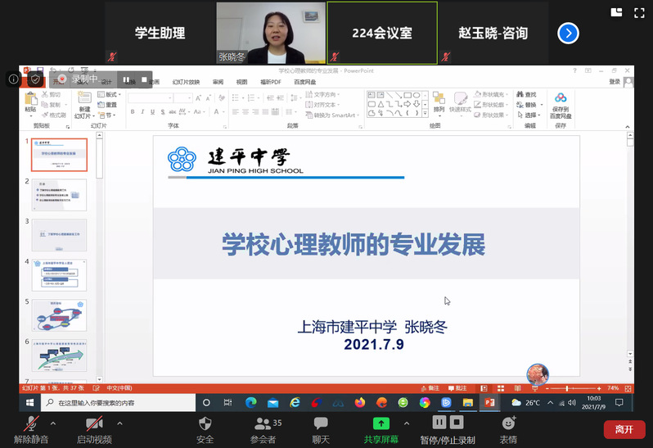Open the 参会者 participants list
Viewport: 653px width, 448px height.
click(264, 428)
